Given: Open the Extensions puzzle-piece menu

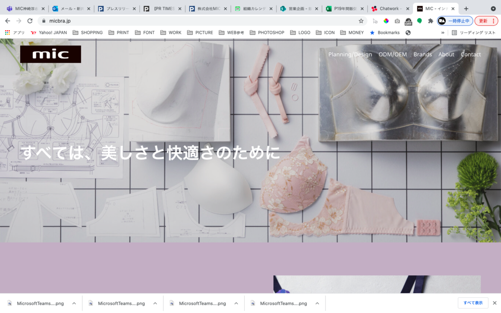Looking at the screenshot, I should 431,21.
